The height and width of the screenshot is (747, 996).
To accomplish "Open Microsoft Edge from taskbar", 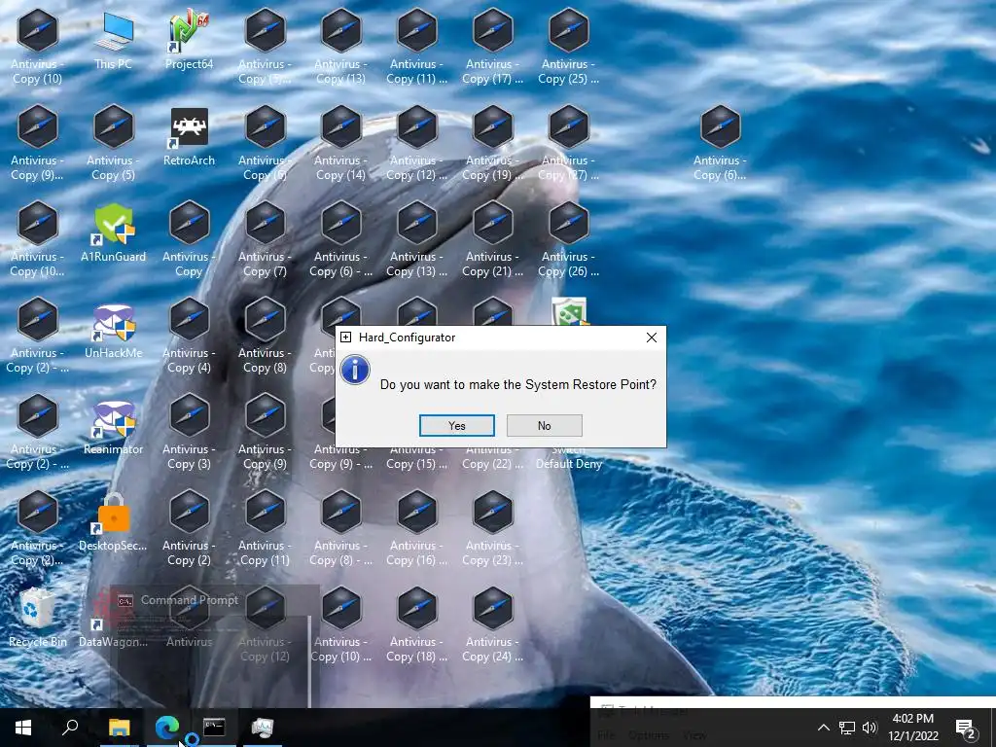I will (x=166, y=728).
